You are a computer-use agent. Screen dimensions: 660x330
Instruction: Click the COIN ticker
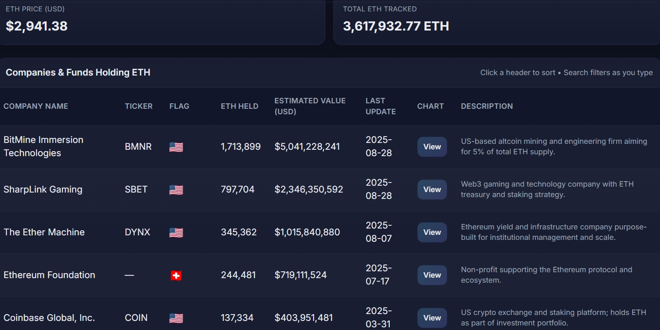click(136, 318)
